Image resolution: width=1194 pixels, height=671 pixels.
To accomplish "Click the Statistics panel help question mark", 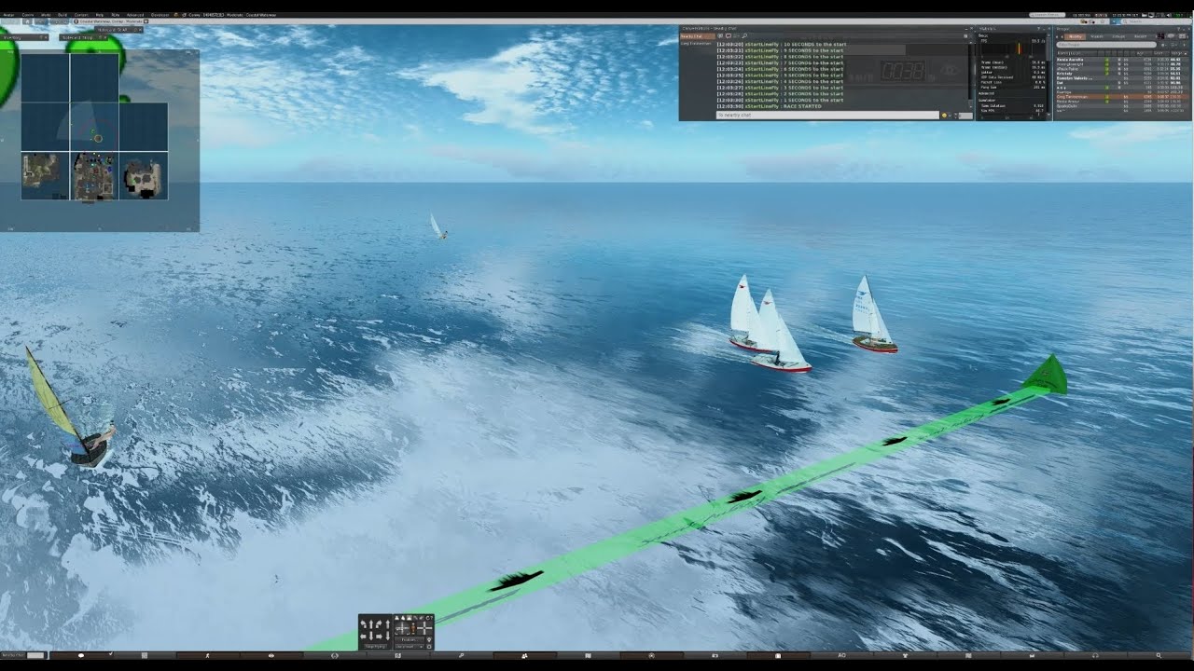I will tap(1038, 29).
